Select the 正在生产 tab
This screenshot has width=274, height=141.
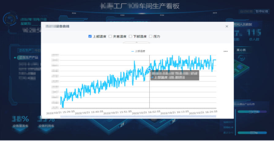[25, 51]
